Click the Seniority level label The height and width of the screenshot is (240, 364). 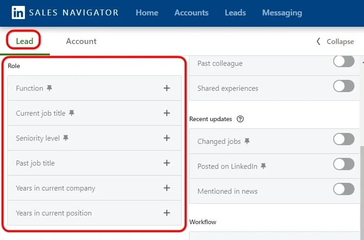point(38,138)
